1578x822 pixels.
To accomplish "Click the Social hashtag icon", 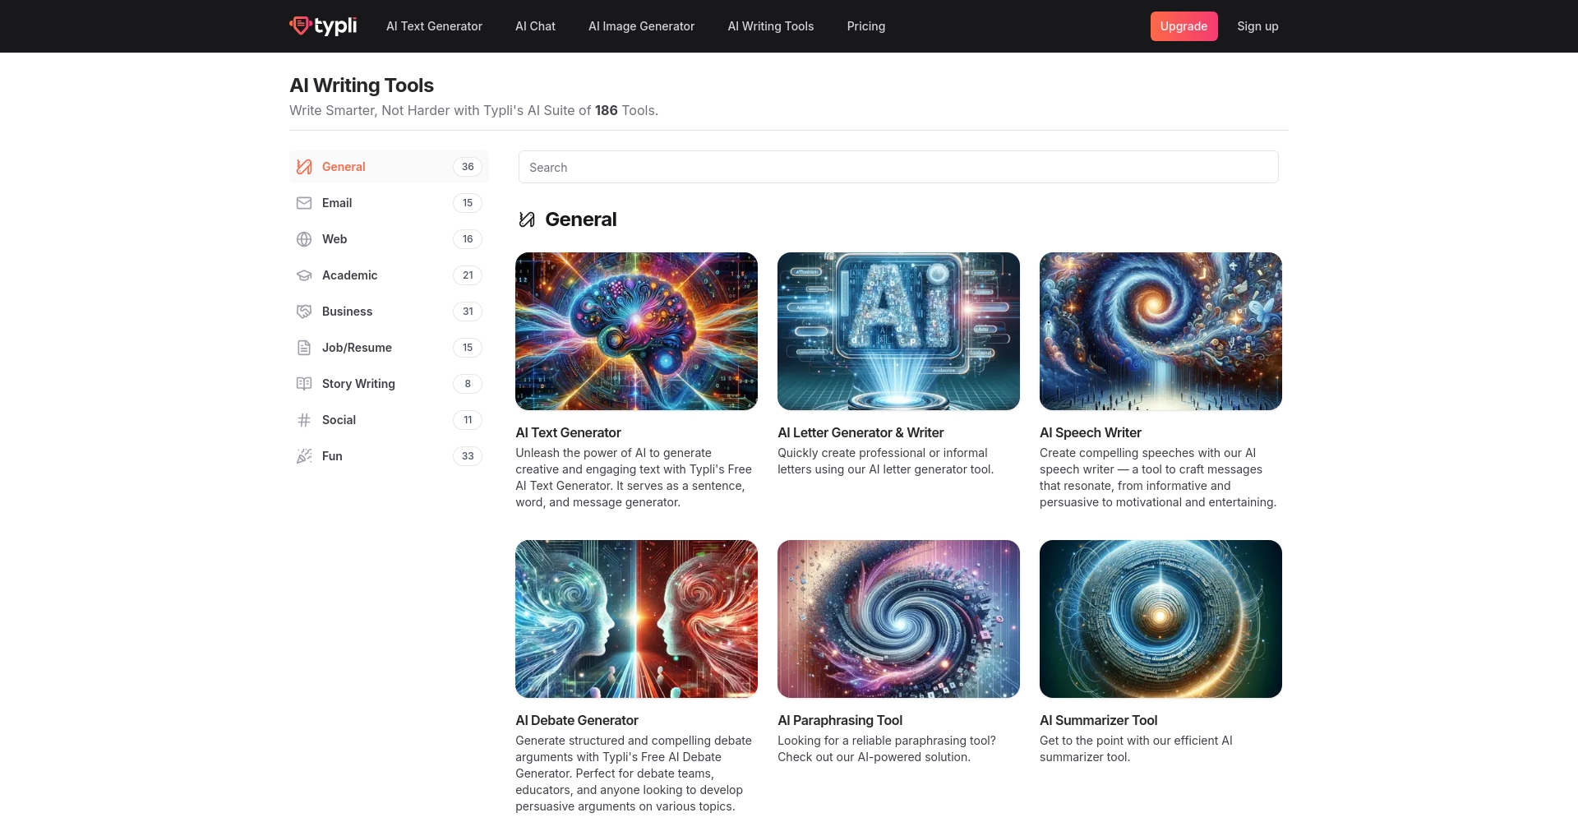I will (x=304, y=420).
